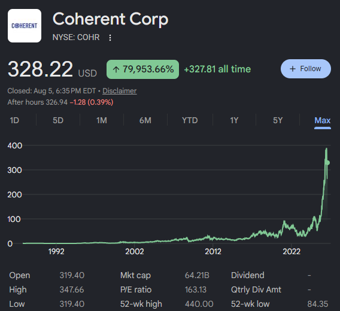Image resolution: width=340 pixels, height=311 pixels.
Task: Click the Qtrly Div Amt label
Action: [x=256, y=289]
